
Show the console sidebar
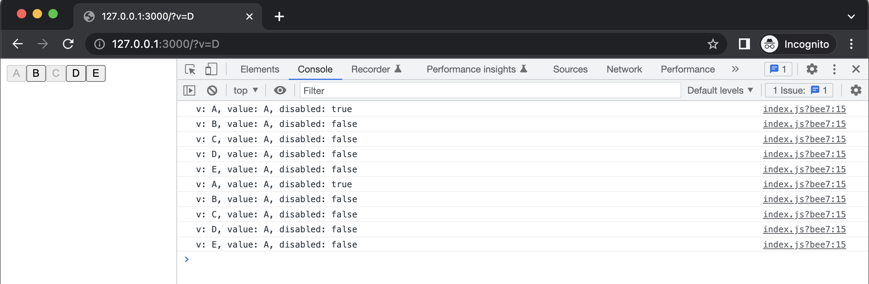click(x=189, y=90)
